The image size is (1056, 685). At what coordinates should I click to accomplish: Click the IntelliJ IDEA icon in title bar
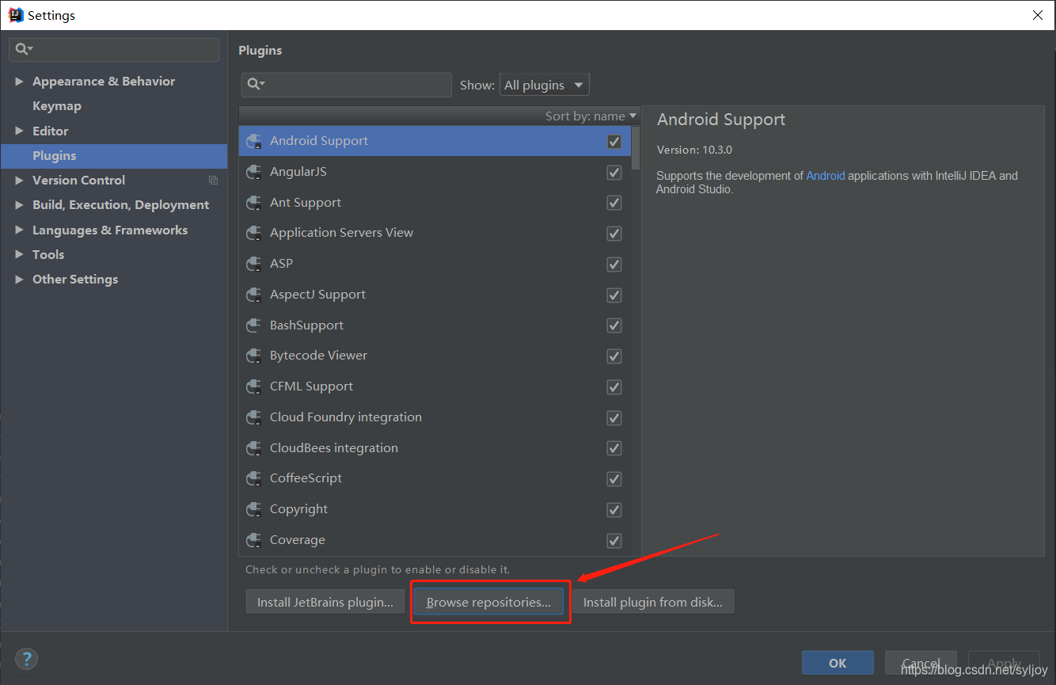(x=16, y=15)
